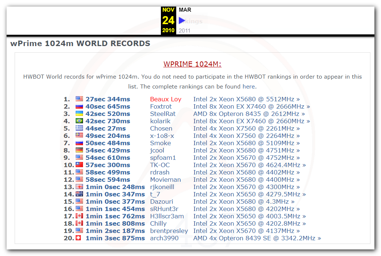381x256 pixels.
Task: Open Intel 2x Xeon X5680 @ 4751MHz entry
Action: [246, 150]
